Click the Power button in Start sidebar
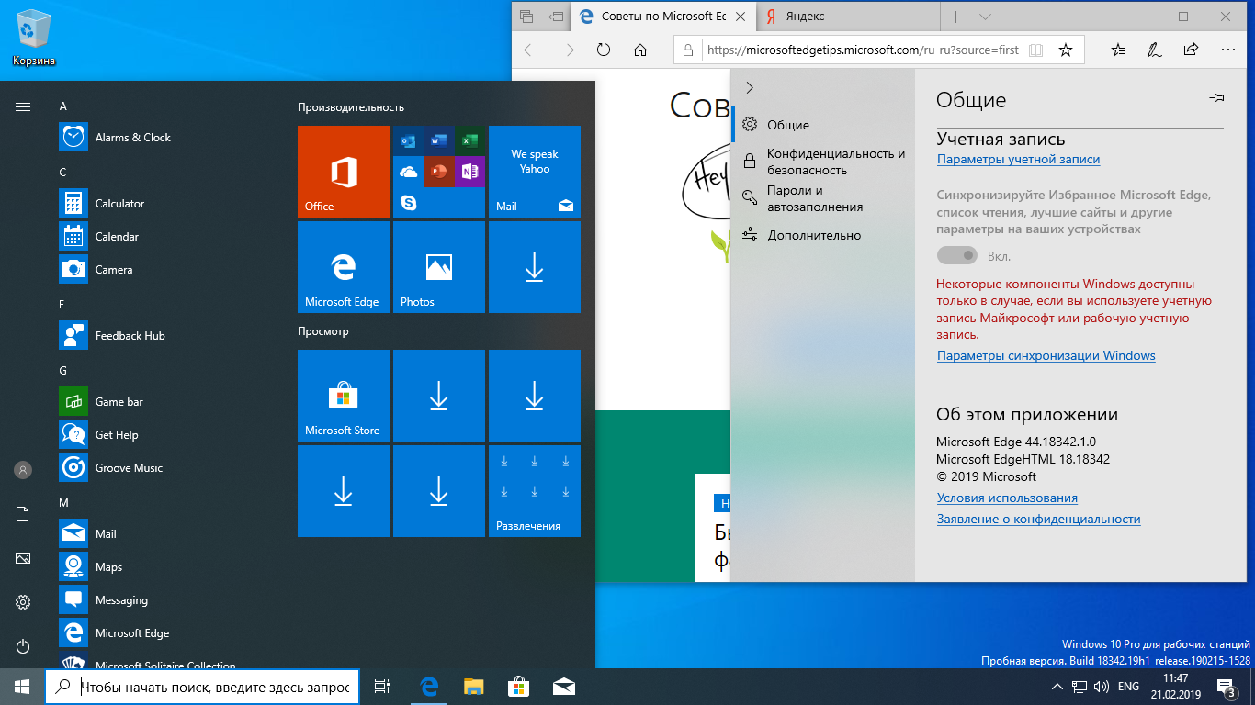 pos(23,646)
